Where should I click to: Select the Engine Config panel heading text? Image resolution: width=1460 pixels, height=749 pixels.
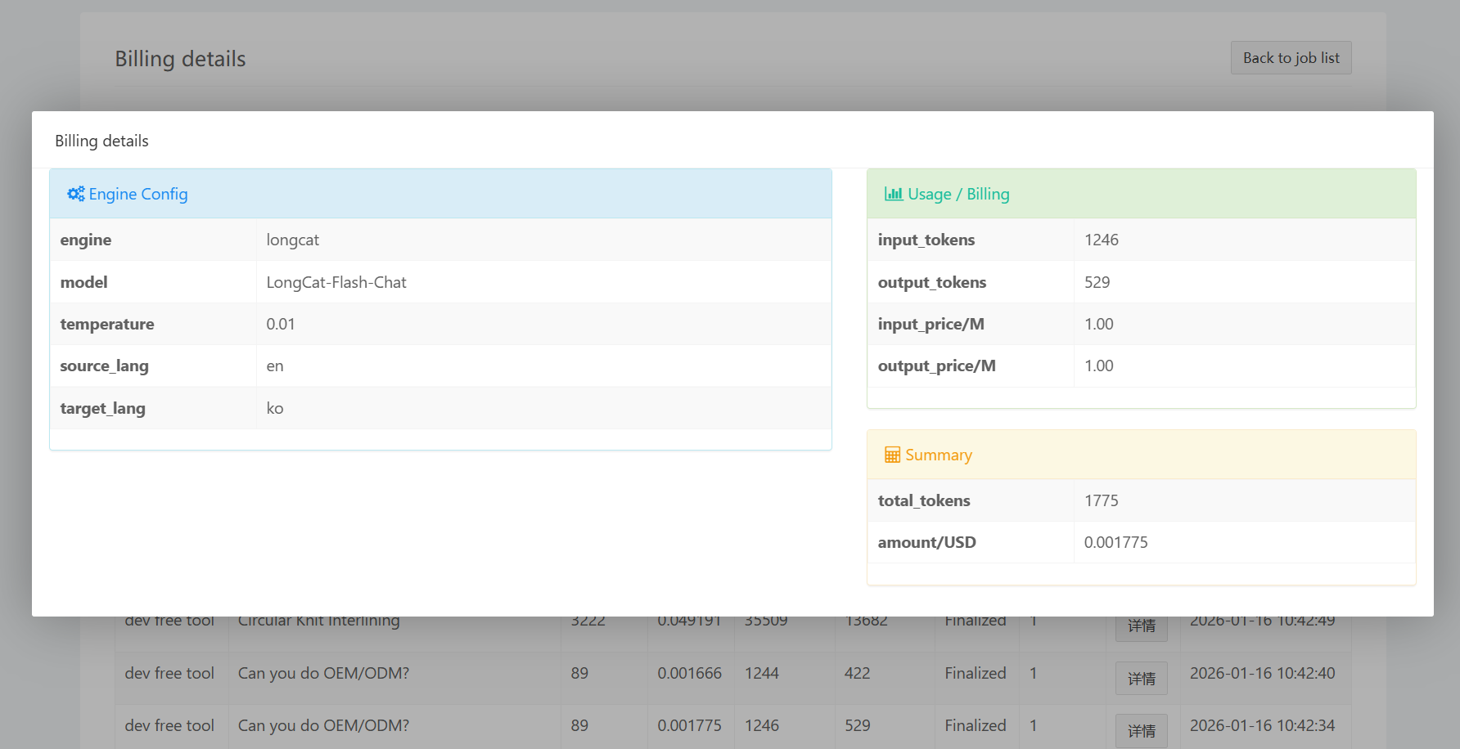(138, 194)
